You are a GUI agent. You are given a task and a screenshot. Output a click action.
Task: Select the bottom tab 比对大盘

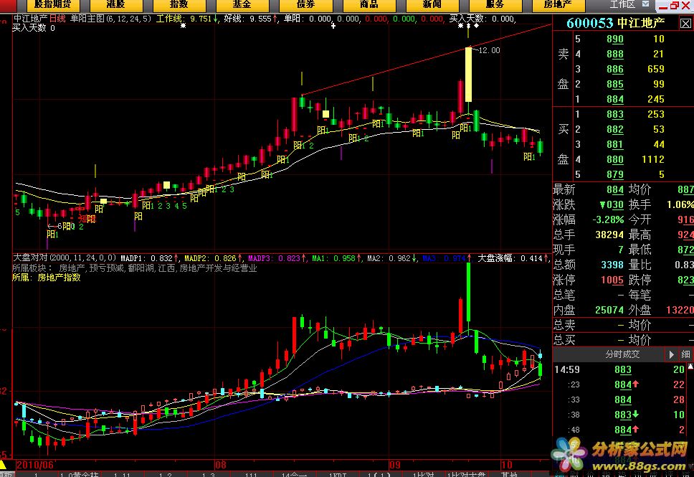467,474
